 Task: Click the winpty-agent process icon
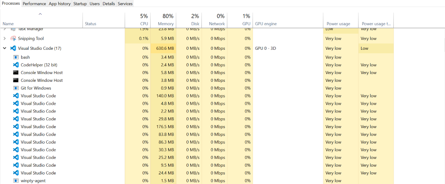pos(16,181)
